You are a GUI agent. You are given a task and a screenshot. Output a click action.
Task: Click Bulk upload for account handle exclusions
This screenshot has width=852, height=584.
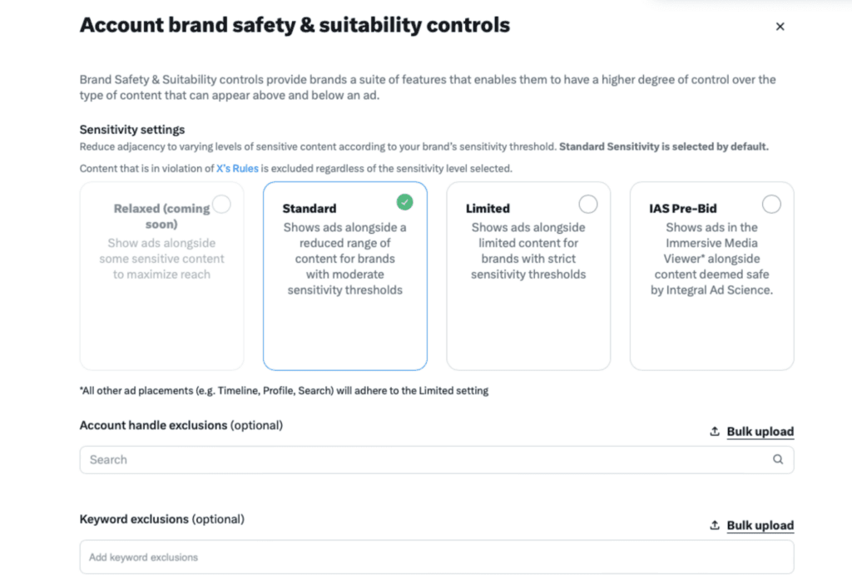[760, 432]
